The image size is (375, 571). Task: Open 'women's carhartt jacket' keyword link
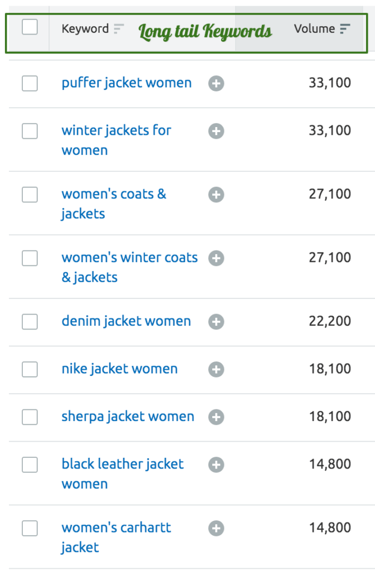pos(116,538)
